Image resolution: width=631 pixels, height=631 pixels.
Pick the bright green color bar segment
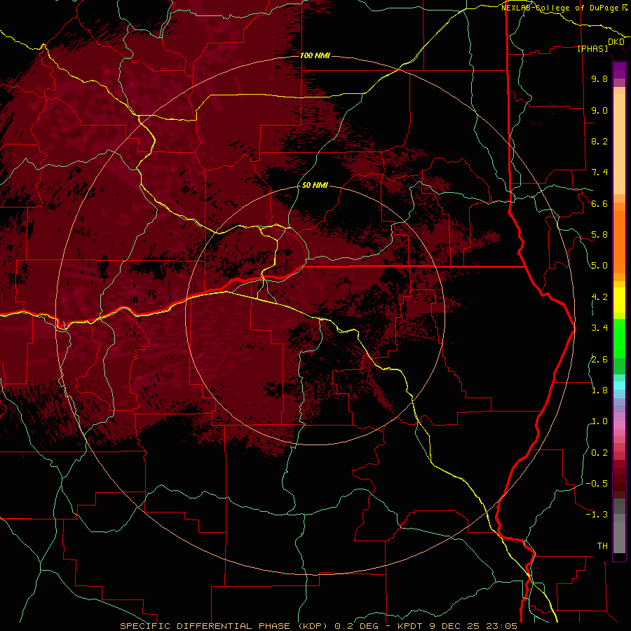(x=619, y=338)
